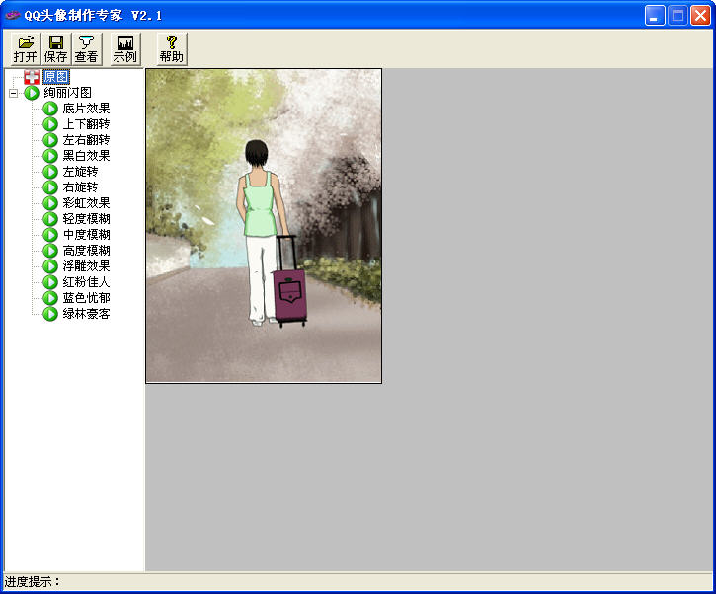Click the app icon in the title bar
716x594 pixels.
pos(13,15)
